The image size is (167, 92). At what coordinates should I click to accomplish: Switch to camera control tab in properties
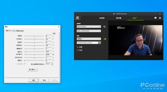[20, 31]
